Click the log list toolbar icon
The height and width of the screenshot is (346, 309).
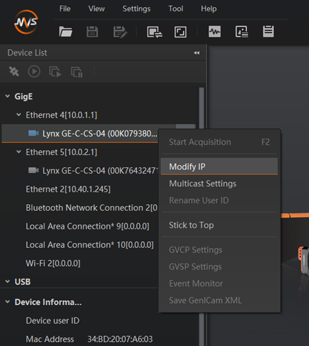pyautogui.click(x=268, y=31)
